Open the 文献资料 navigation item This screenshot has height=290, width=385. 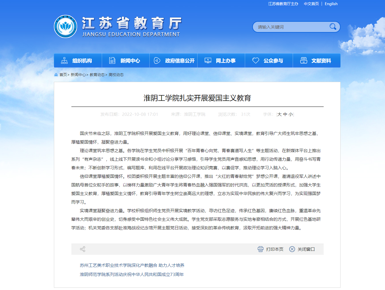(316, 61)
